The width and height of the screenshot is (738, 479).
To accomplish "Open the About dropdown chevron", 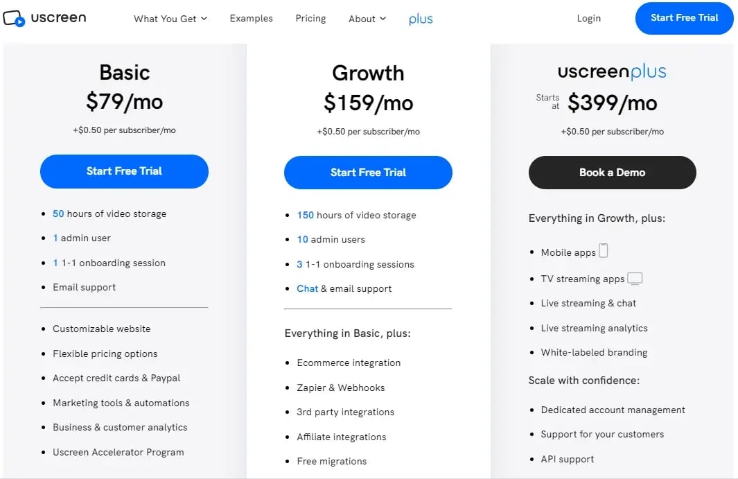I will (383, 19).
